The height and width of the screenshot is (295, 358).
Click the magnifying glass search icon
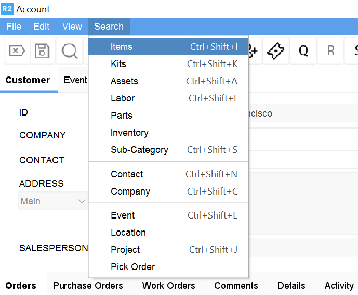[70, 50]
